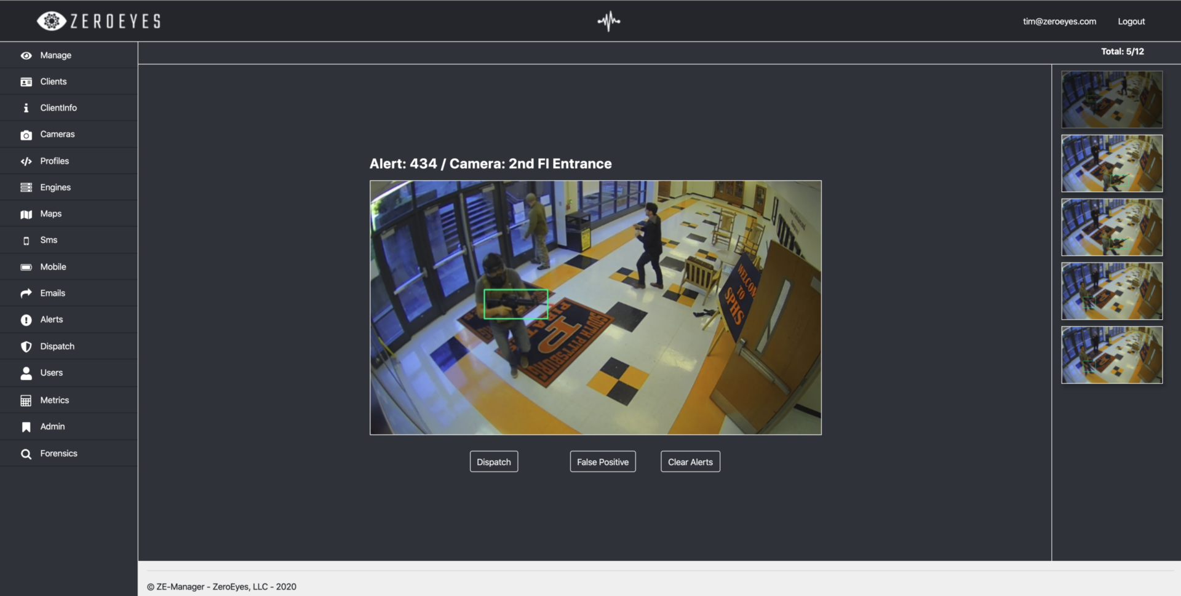Click the pulse waveform icon in header
The height and width of the screenshot is (596, 1181).
click(609, 21)
